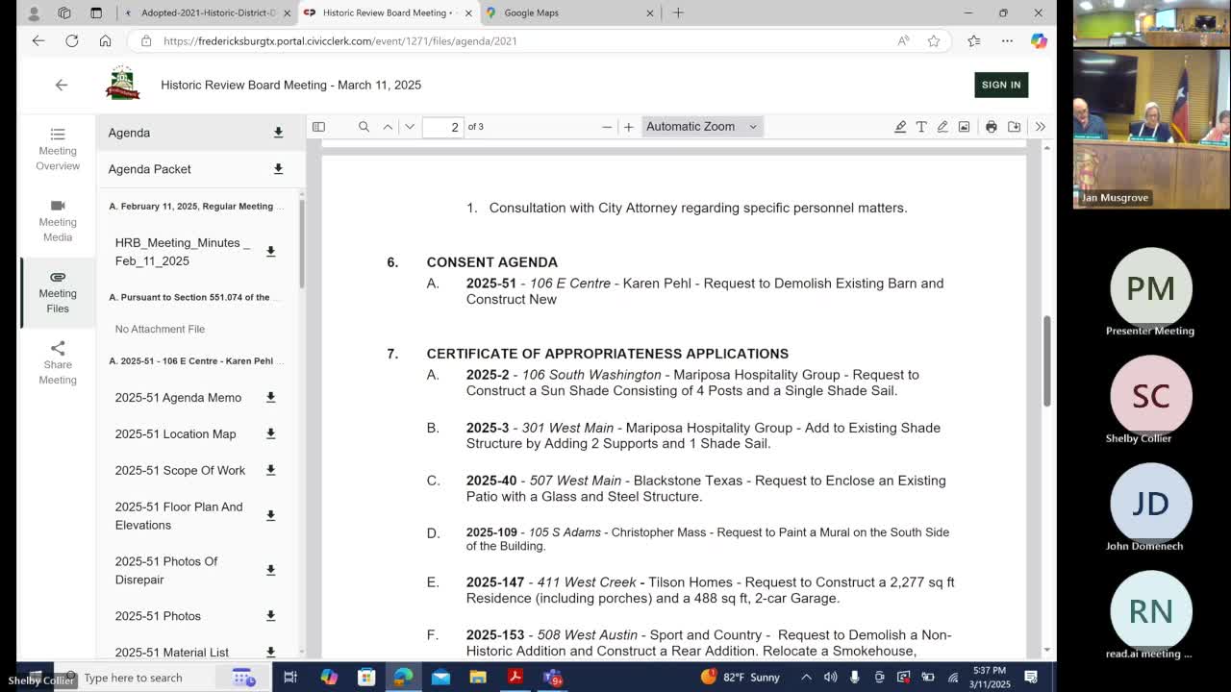Image resolution: width=1231 pixels, height=692 pixels.
Task: Click the add image tool icon
Action: pyautogui.click(x=964, y=127)
